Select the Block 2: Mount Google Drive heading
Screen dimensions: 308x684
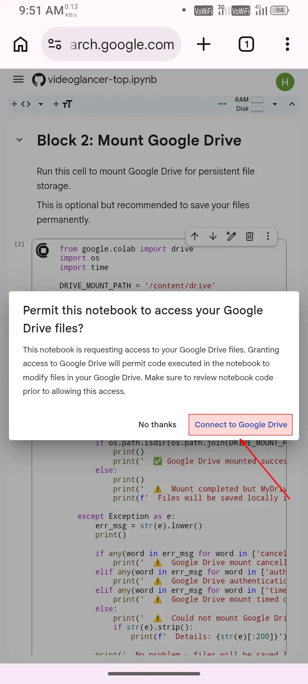pyautogui.click(x=139, y=140)
